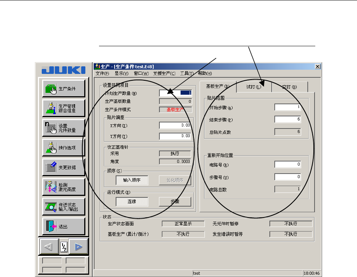
Task: Click the production window title bar icon
Action: tap(98, 66)
